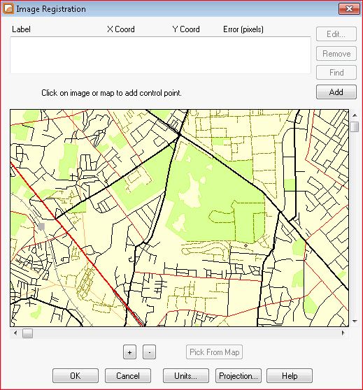This screenshot has width=363, height=390.
Task: Click the horizontal scrollbar left arrow
Action: (x=15, y=333)
